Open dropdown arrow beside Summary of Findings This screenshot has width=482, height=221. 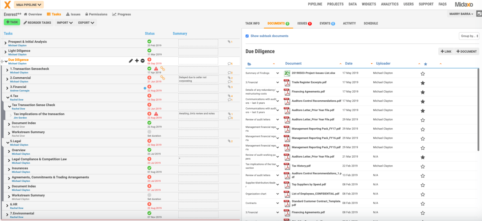click(x=277, y=73)
